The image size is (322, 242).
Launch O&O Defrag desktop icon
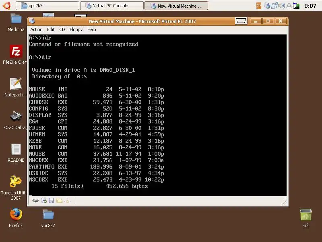[x=16, y=120]
